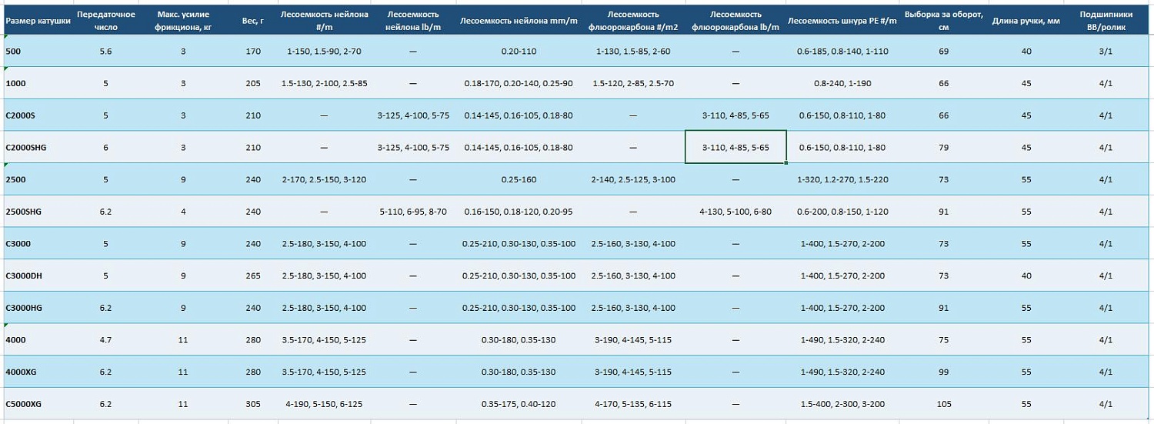1154x424 pixels.
Task: Click the weight cell with value 305
Action: [x=253, y=403]
